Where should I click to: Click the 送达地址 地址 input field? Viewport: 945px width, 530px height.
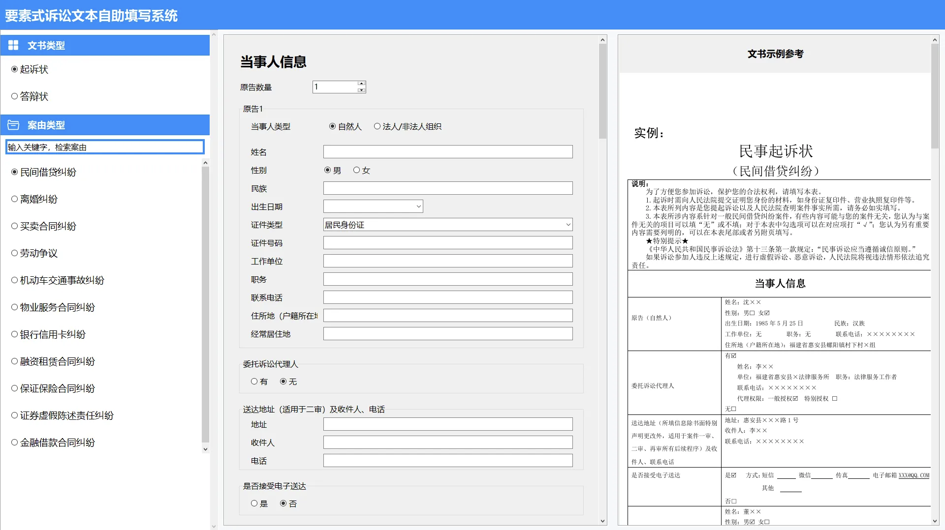coord(448,424)
